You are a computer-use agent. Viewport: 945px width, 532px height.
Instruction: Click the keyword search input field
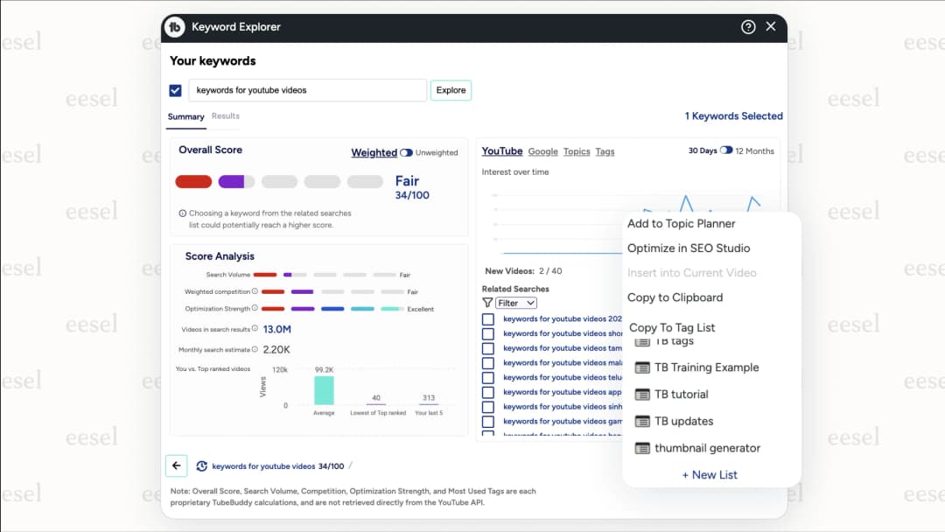307,90
